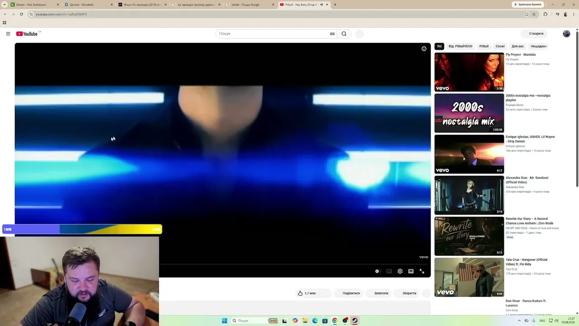
Task: Like the video with 1,7 млн likes
Action: point(307,293)
